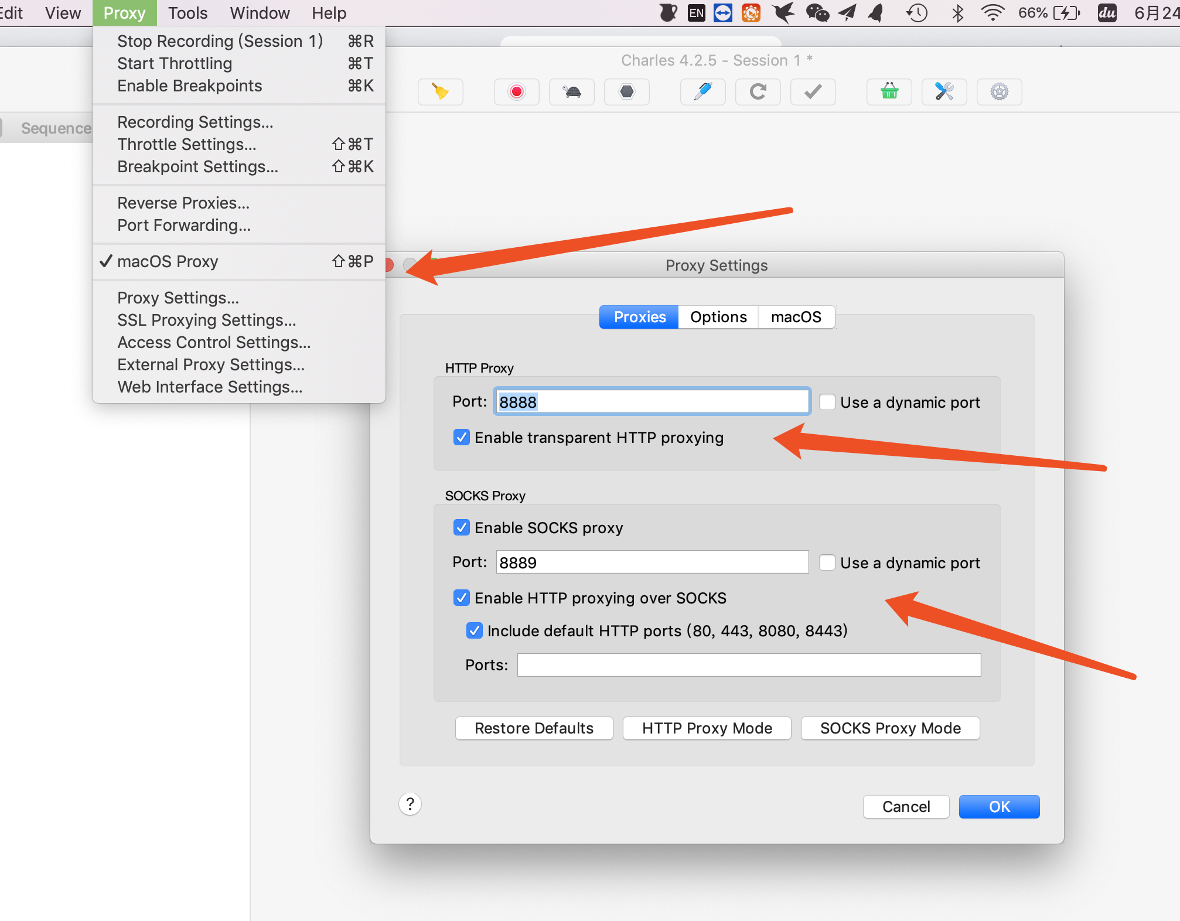Uncheck Enable SOCKS proxy
1180x921 pixels.
pos(462,527)
